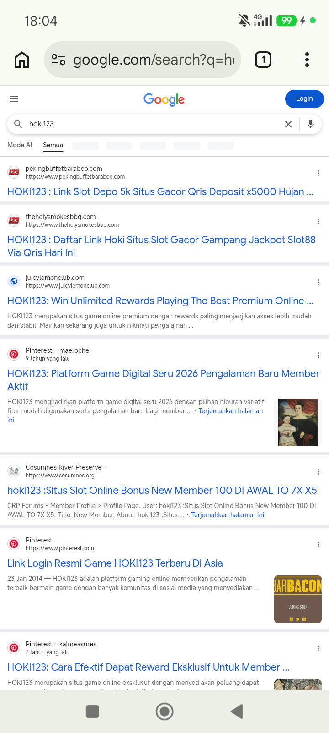Open HOKI123 Win Unlimited Rewards result

[x=160, y=301]
